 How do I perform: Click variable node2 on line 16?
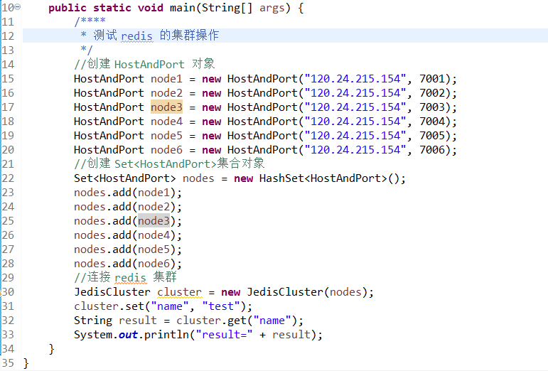point(166,93)
